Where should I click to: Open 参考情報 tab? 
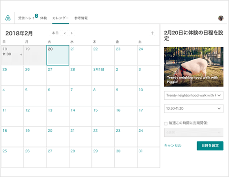click(x=81, y=18)
